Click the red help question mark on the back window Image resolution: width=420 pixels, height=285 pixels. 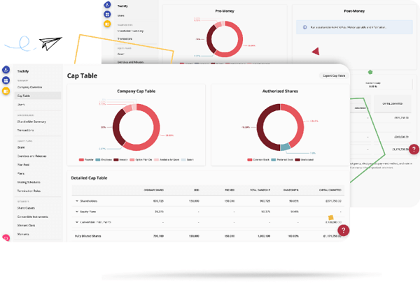414,149
